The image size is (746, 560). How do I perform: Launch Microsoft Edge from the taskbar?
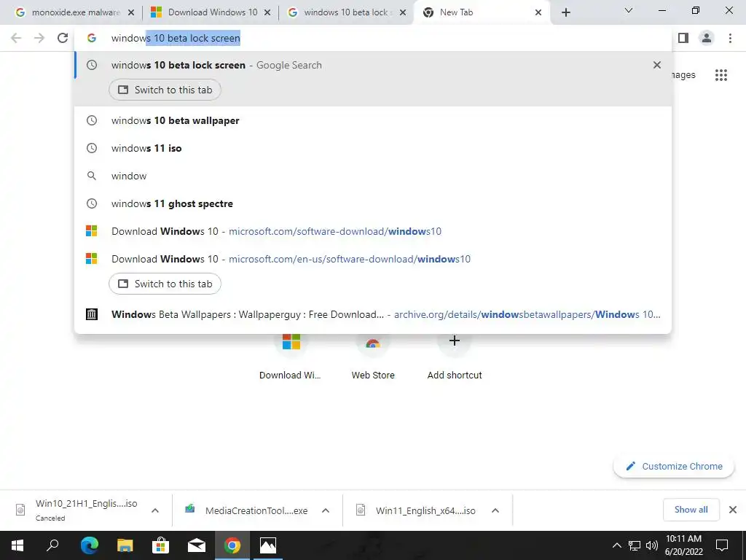89,545
